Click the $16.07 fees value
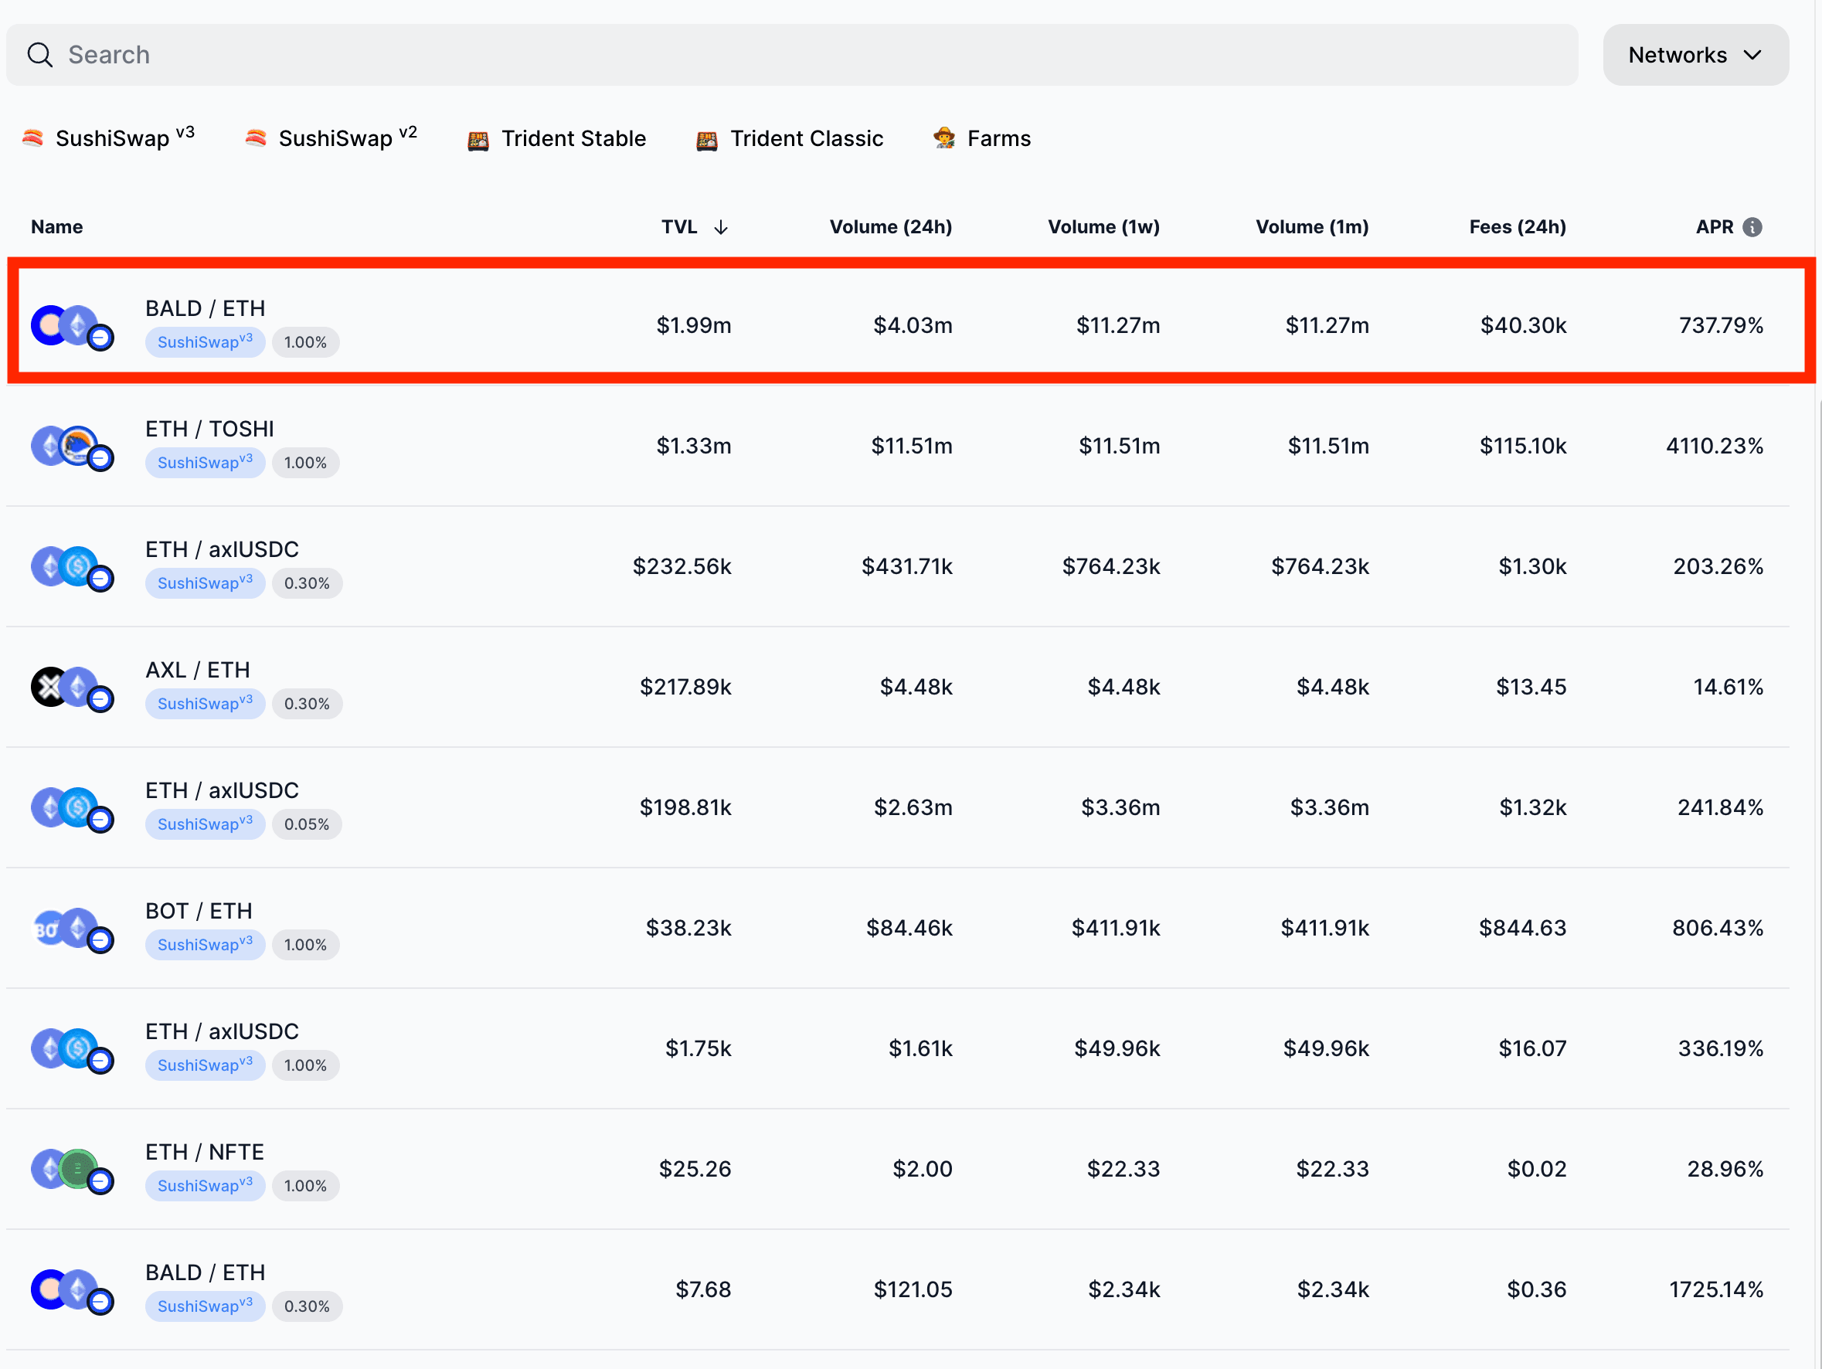Image resolution: width=1822 pixels, height=1369 pixels. point(1532,1048)
